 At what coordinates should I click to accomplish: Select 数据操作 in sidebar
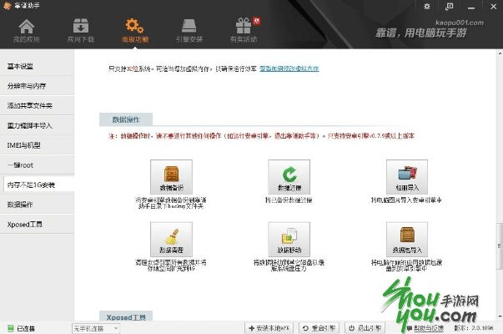pyautogui.click(x=38, y=205)
